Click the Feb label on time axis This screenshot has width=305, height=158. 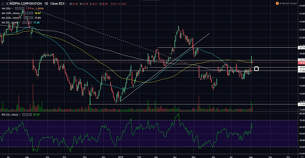[139, 157]
